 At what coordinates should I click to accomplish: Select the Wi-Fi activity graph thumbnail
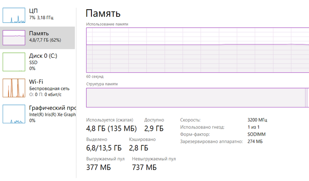pyautogui.click(x=14, y=88)
